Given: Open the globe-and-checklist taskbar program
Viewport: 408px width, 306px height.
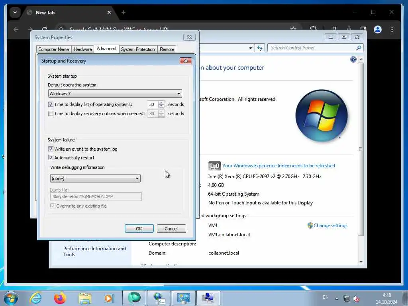Looking at the screenshot, I should click(x=159, y=298).
